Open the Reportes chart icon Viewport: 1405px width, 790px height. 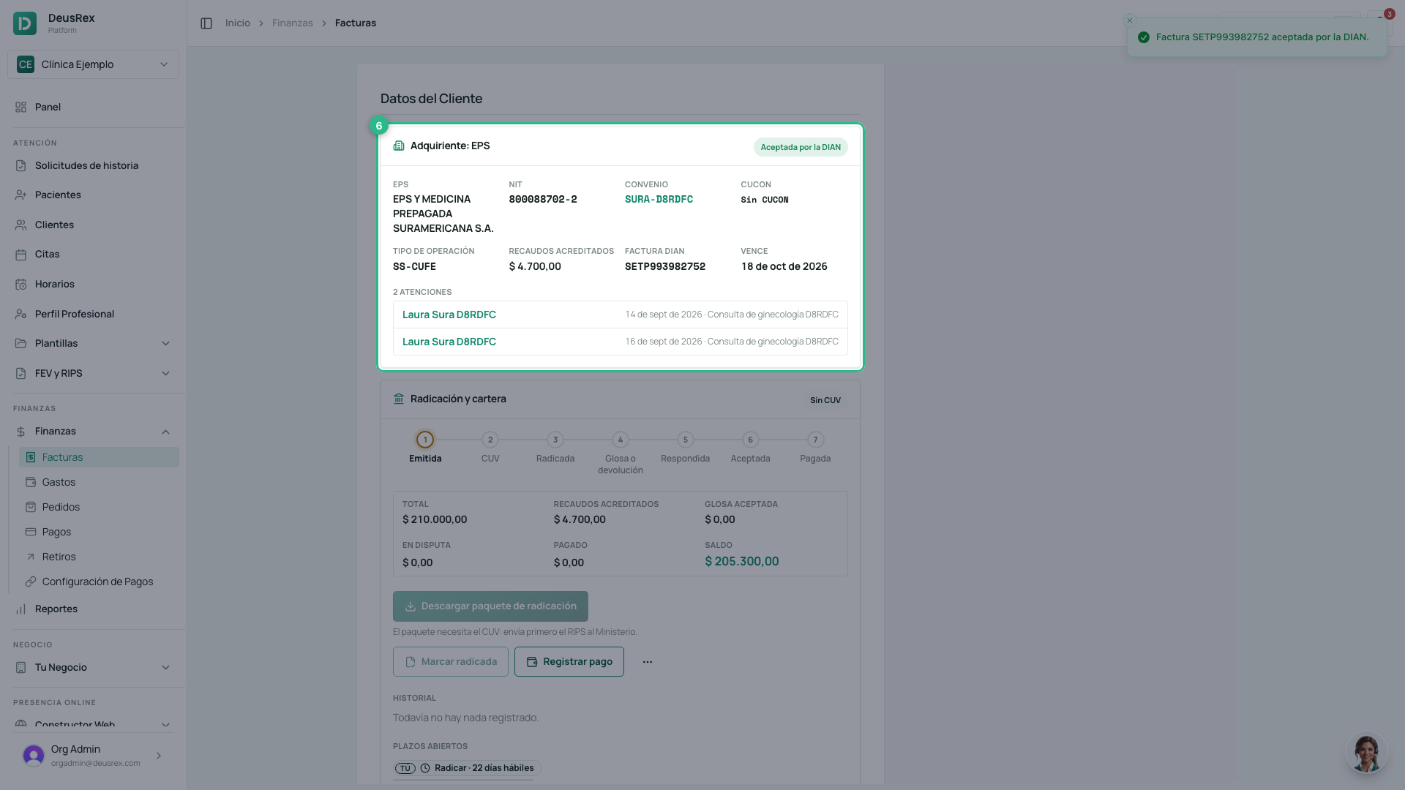(x=20, y=609)
